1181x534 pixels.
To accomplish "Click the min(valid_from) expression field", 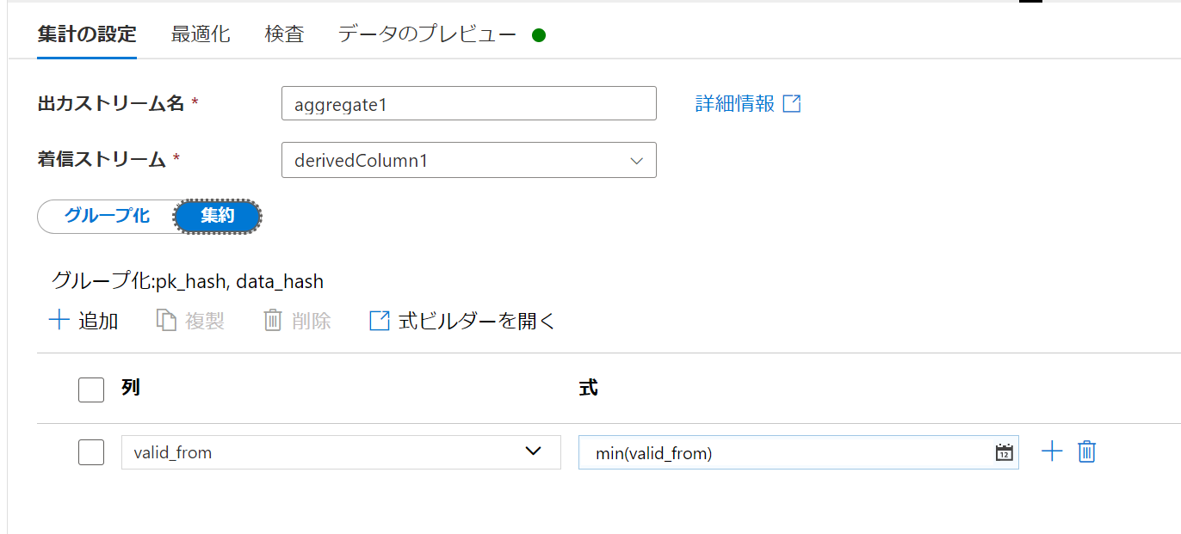I will coord(799,452).
